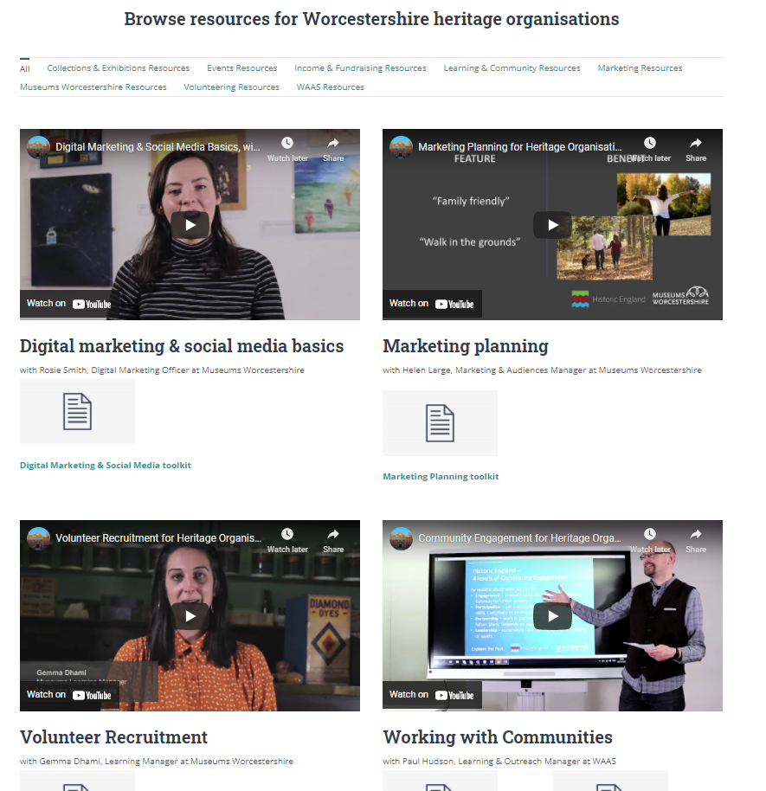This screenshot has width=766, height=791.
Task: Click Watch later on Digital Marketing video
Action: [287, 150]
